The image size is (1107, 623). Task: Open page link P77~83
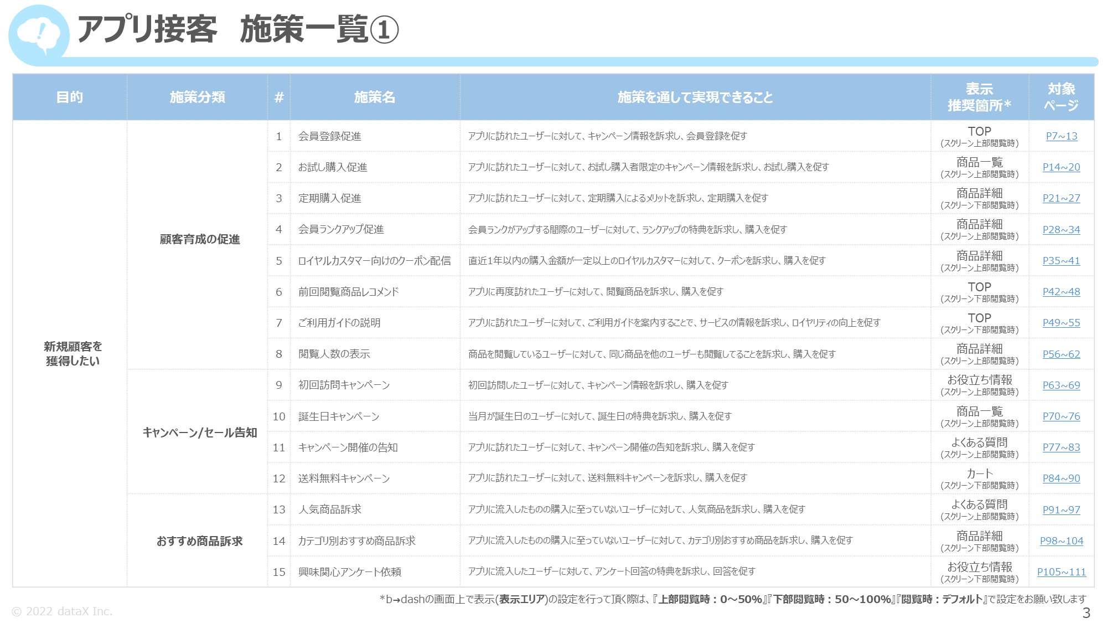(x=1061, y=447)
